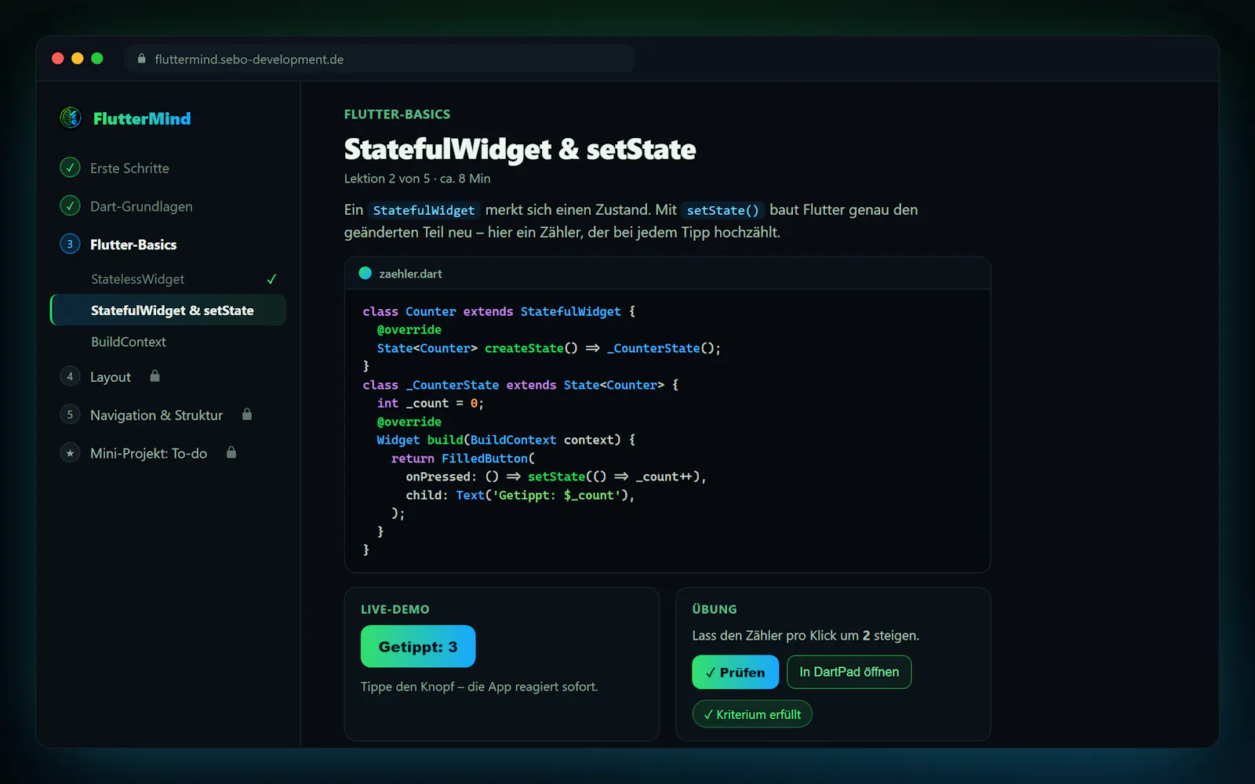Click lock icon beside Navigation & Struktur

tap(247, 414)
